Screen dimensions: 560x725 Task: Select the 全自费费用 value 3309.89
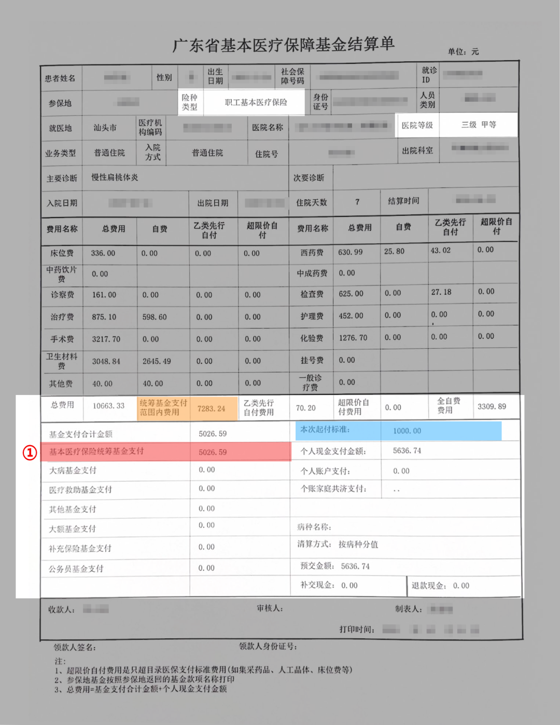click(492, 406)
